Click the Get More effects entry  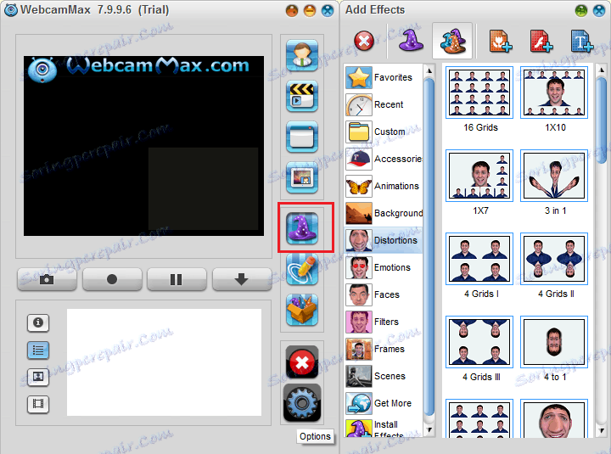(x=384, y=403)
